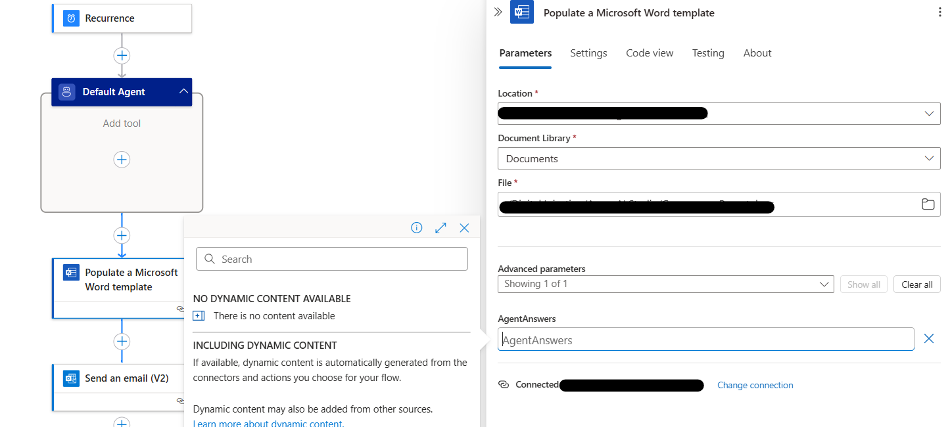Add step above Send an email
The width and height of the screenshot is (950, 427).
(122, 341)
